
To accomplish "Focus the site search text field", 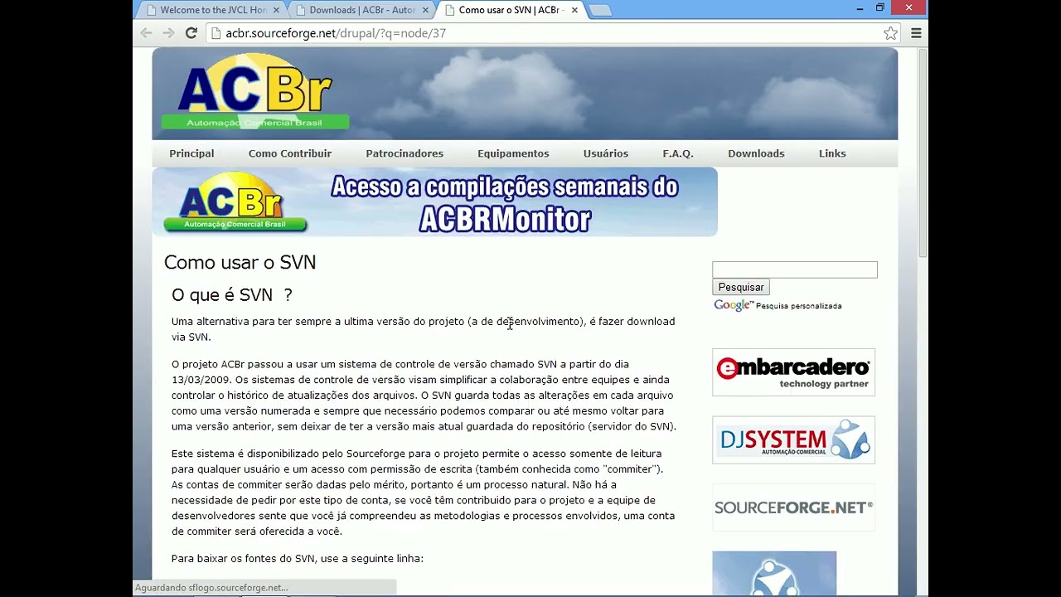I will click(x=794, y=269).
